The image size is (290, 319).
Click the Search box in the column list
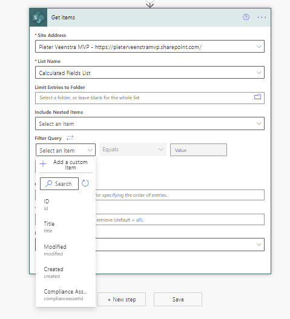point(59,183)
